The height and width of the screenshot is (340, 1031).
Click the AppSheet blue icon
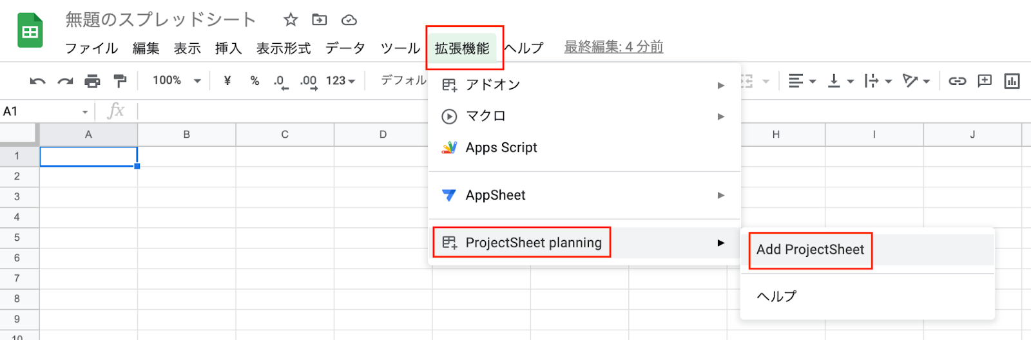point(449,195)
